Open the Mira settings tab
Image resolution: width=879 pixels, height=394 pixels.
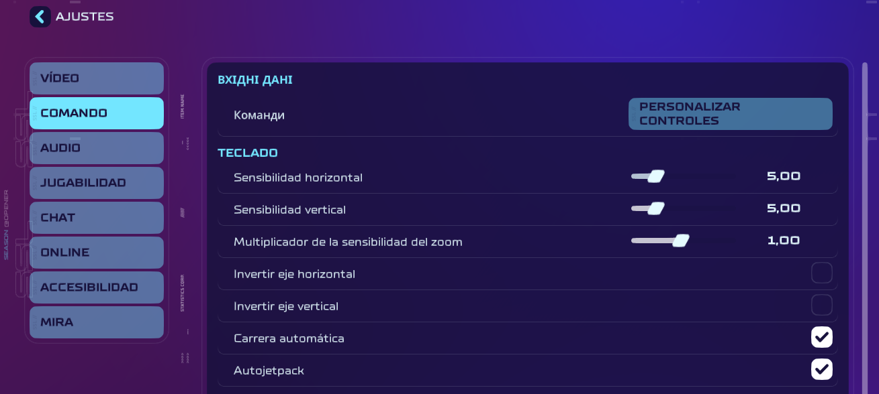point(97,322)
